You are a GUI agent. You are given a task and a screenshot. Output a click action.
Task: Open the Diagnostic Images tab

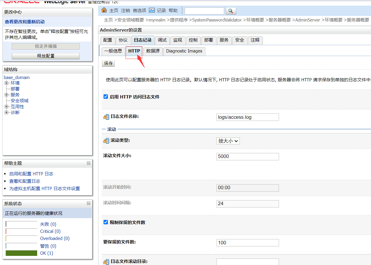coord(184,51)
